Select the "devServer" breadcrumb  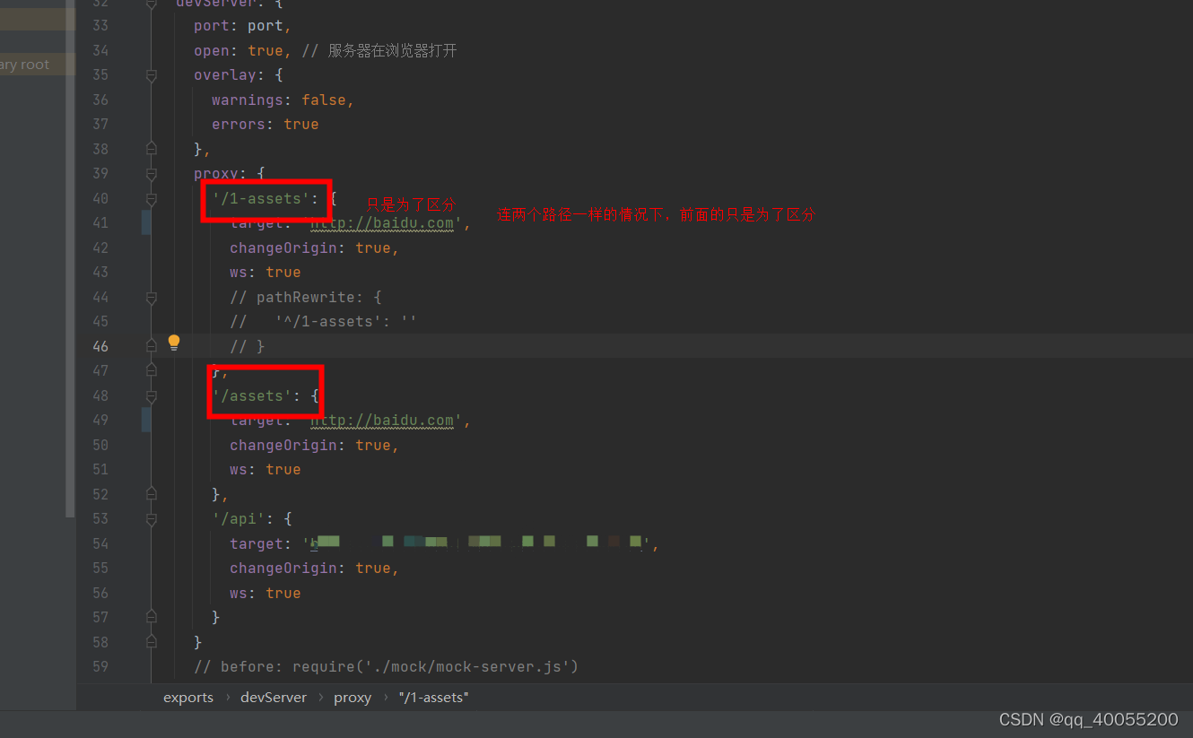(273, 697)
